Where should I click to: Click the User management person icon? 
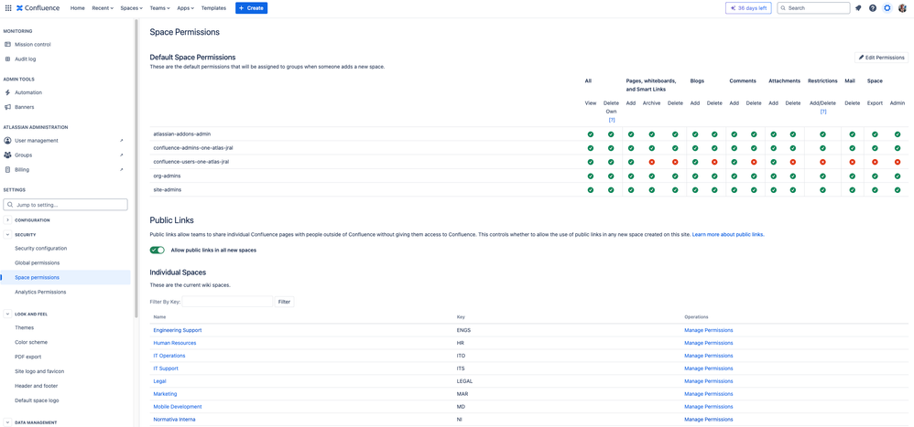coord(7,140)
